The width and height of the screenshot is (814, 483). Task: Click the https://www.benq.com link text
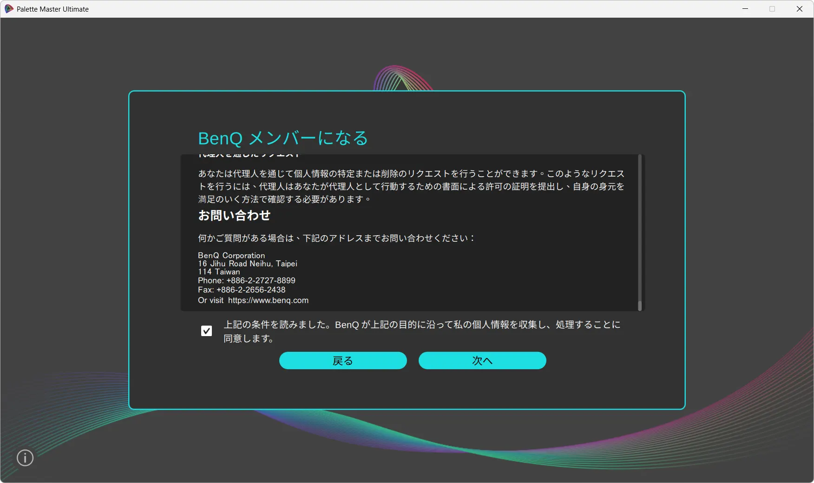tap(268, 300)
